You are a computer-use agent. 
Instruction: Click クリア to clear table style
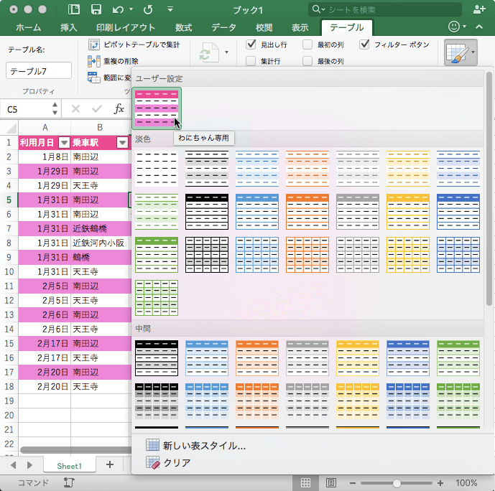point(177,463)
